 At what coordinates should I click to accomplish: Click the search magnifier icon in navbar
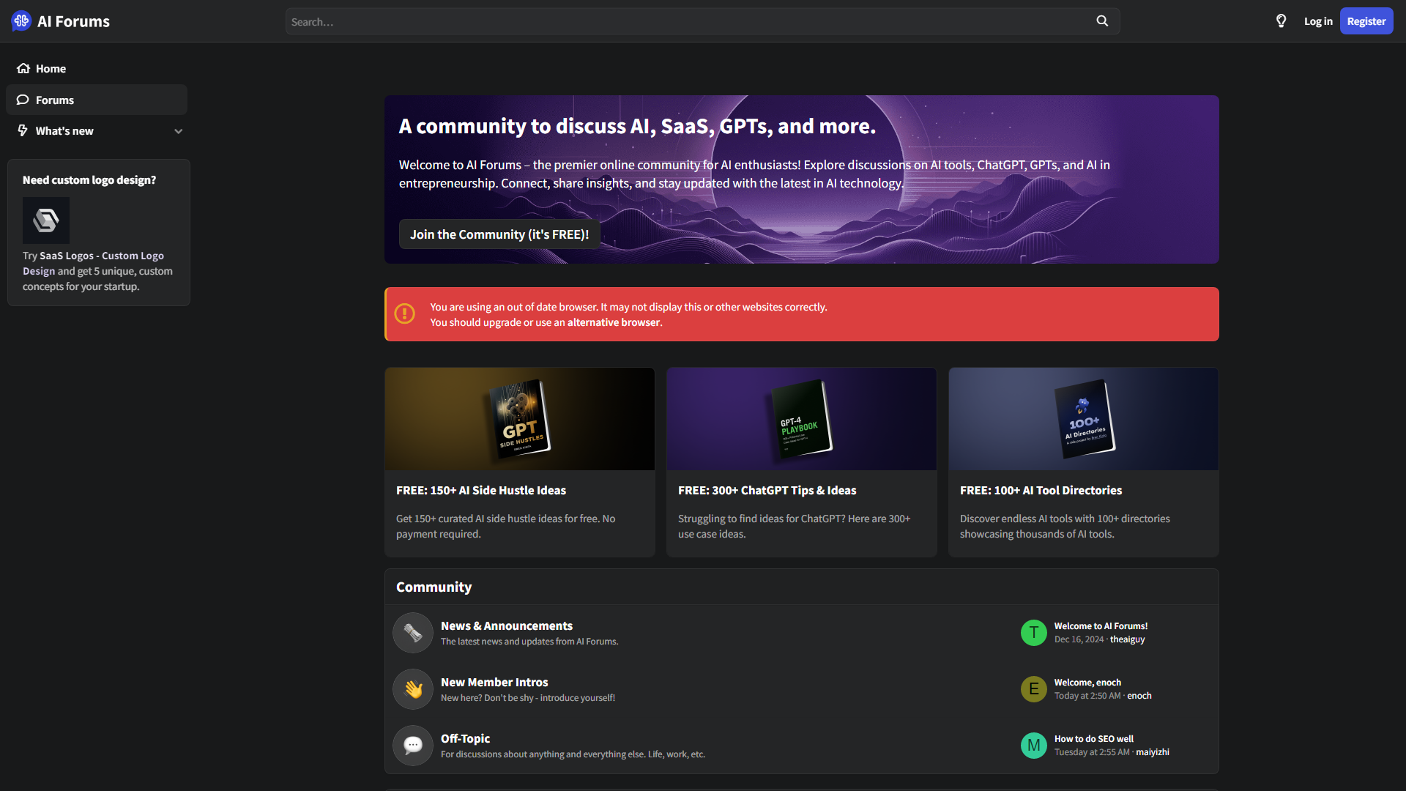(1102, 21)
